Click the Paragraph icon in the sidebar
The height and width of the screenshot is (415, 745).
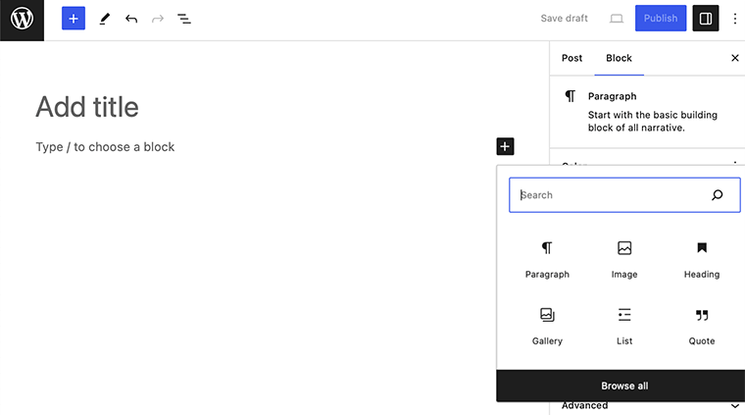coord(570,96)
